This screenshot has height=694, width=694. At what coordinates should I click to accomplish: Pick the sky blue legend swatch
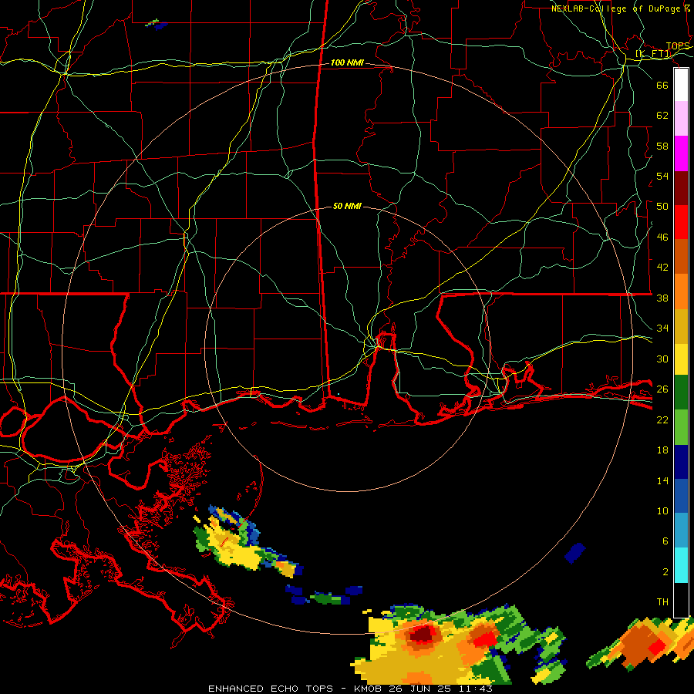(x=681, y=531)
